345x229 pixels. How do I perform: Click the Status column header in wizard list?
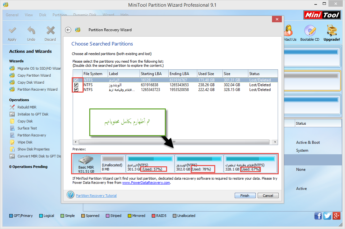point(263,74)
